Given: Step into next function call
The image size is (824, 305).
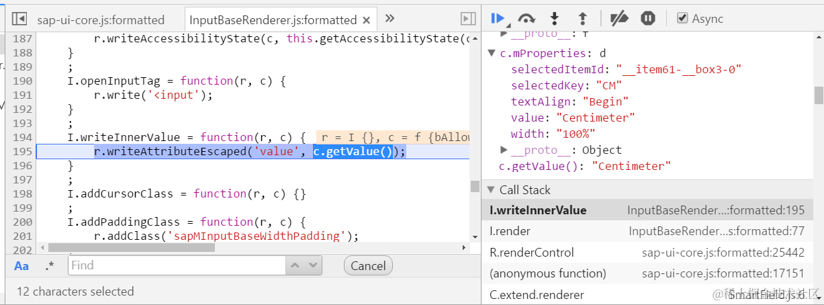Looking at the screenshot, I should click(x=555, y=18).
